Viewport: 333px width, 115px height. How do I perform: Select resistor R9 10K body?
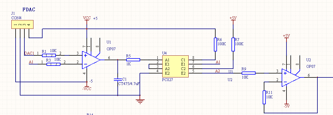point(248,73)
